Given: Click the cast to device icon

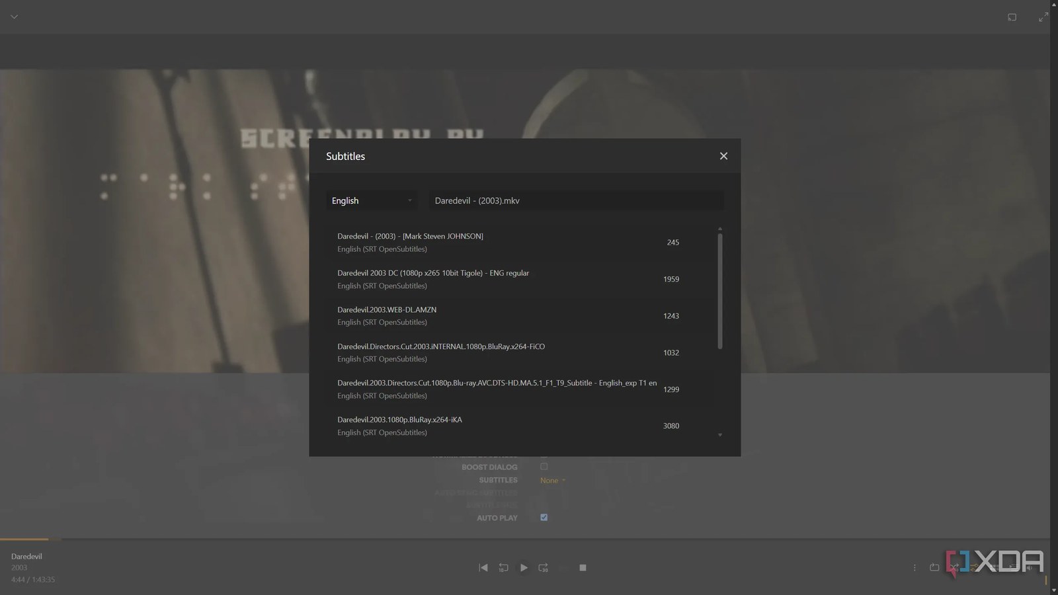Looking at the screenshot, I should [1012, 17].
